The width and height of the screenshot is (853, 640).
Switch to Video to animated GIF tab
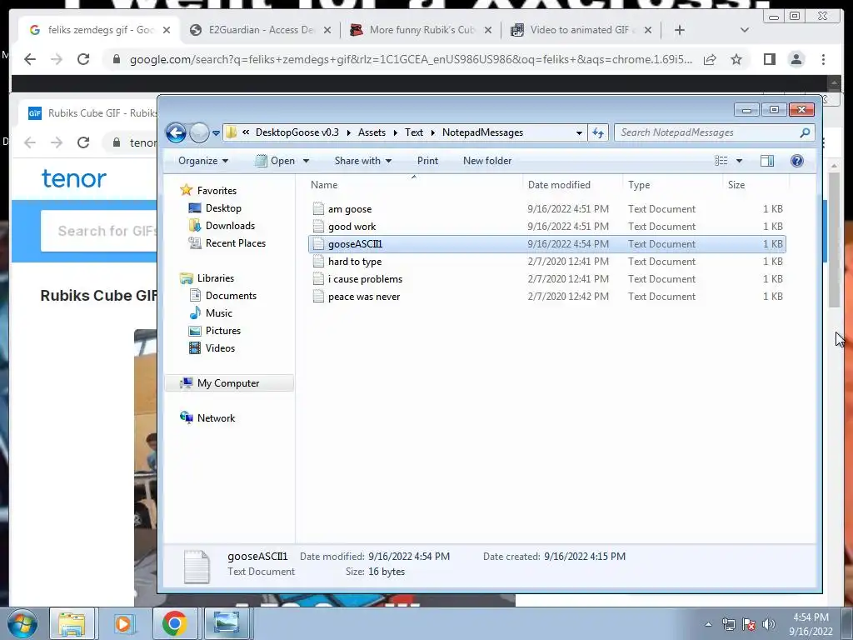(581, 30)
